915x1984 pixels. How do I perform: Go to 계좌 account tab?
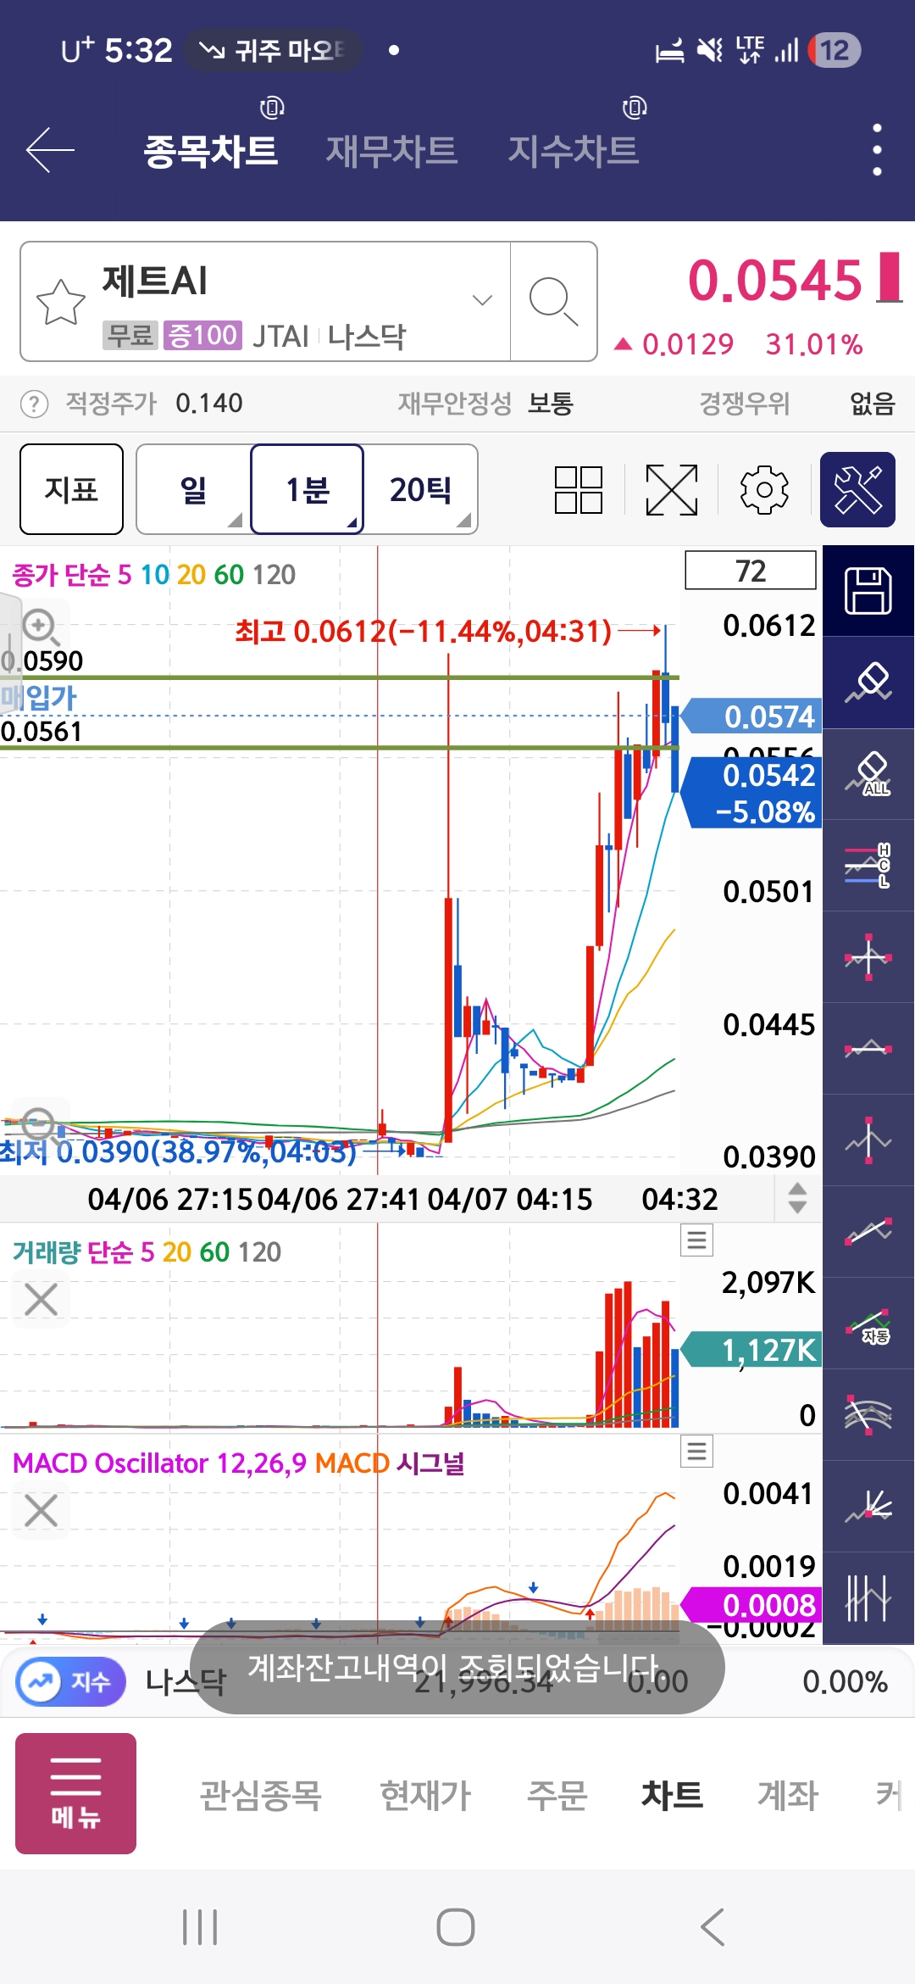(787, 1795)
